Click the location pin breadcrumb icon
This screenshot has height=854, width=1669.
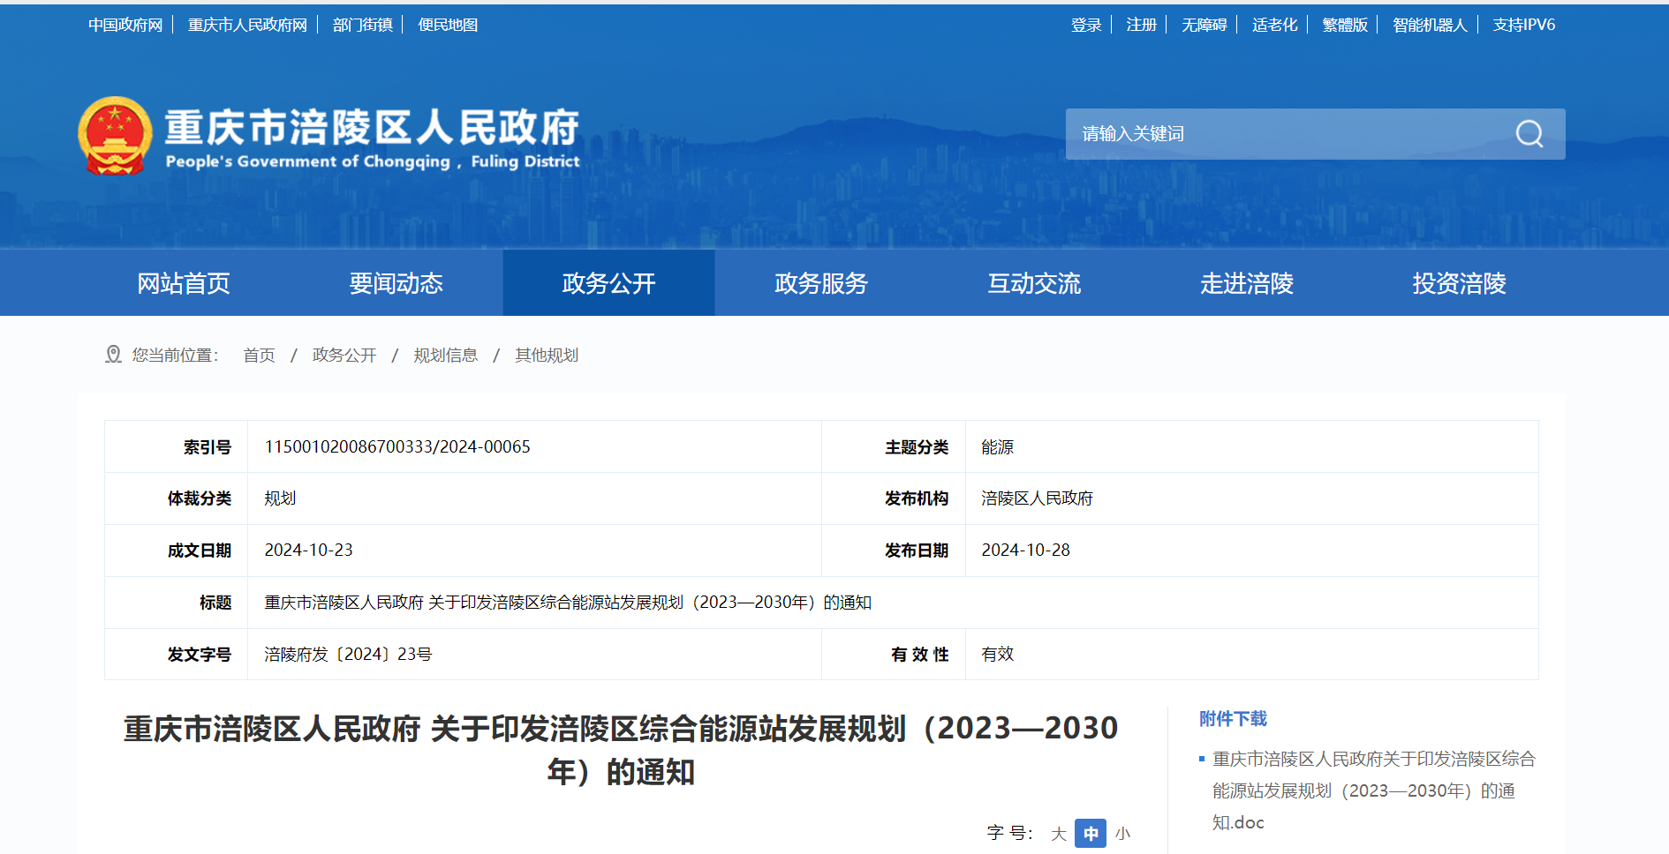click(x=113, y=354)
